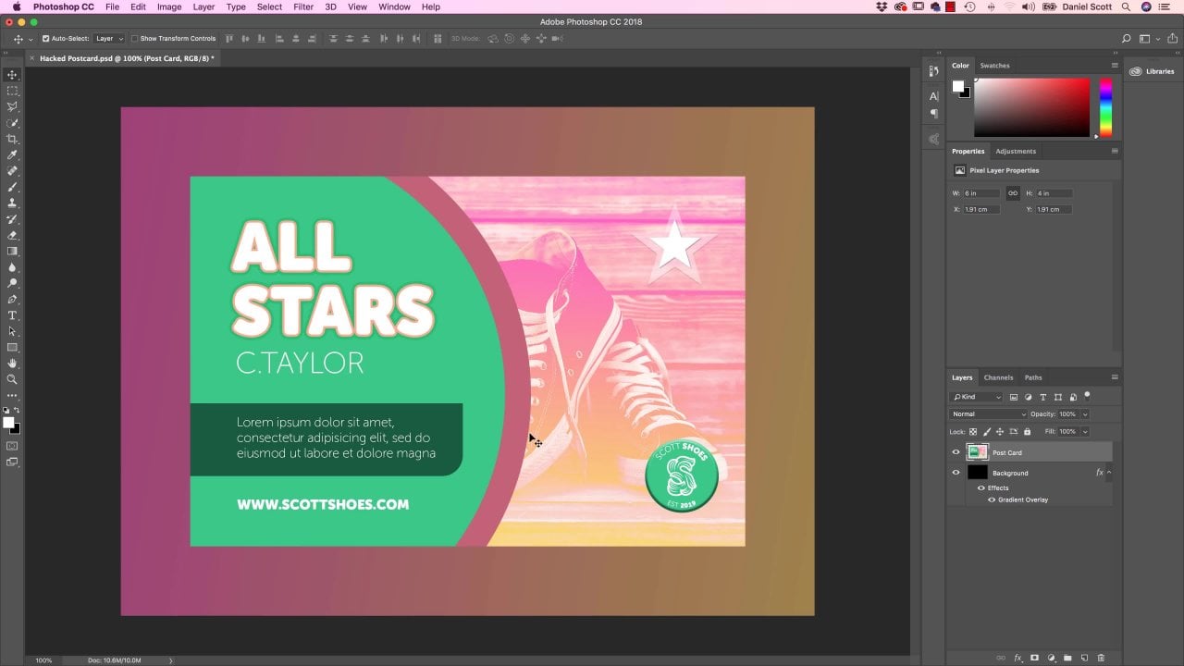The image size is (1184, 666).
Task: Hide the Post Card layer
Action: point(956,452)
